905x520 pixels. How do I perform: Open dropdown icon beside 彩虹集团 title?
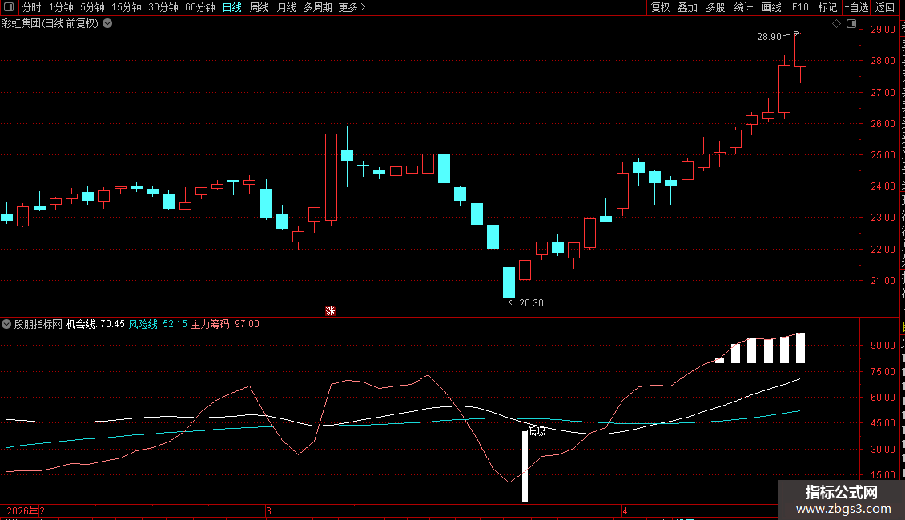click(107, 24)
